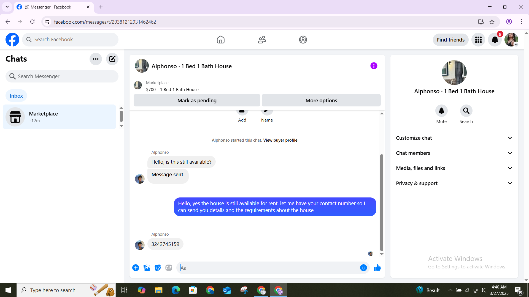Expand Privacy & support section
The width and height of the screenshot is (529, 297).
coord(454,183)
